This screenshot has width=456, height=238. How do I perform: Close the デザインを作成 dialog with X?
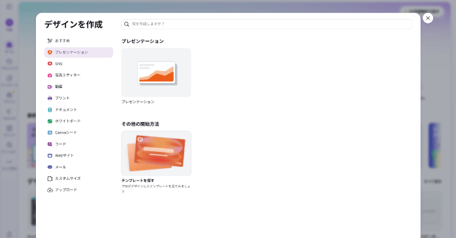[428, 18]
